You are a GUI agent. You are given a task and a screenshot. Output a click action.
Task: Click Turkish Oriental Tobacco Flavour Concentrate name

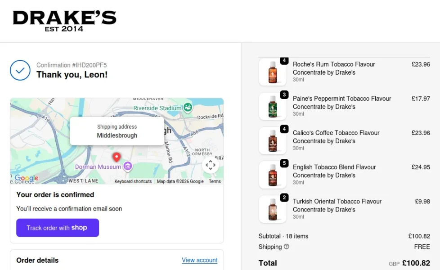coord(337,205)
